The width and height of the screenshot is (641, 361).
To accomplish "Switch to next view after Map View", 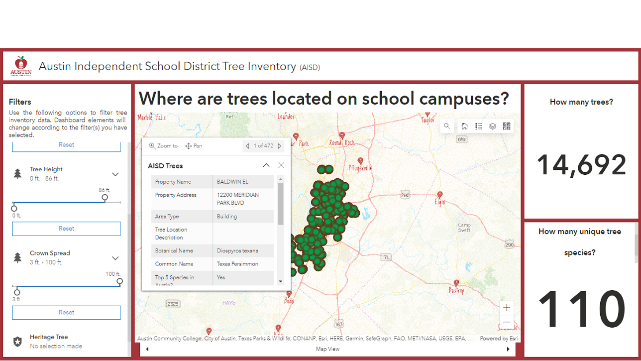I will coord(508,349).
